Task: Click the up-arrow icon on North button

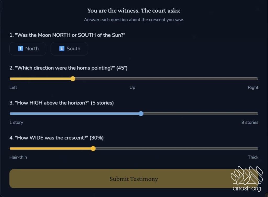Action: 20,49
